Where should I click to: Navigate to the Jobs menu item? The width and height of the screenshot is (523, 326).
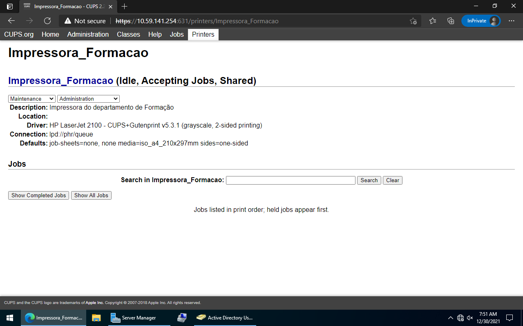click(177, 35)
